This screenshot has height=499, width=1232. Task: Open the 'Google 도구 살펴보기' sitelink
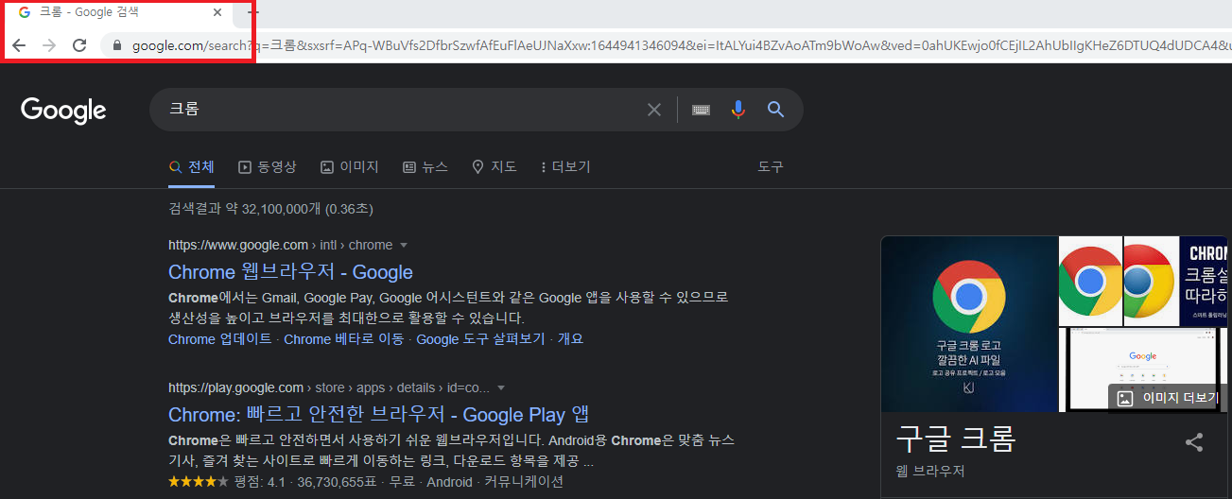tap(481, 338)
